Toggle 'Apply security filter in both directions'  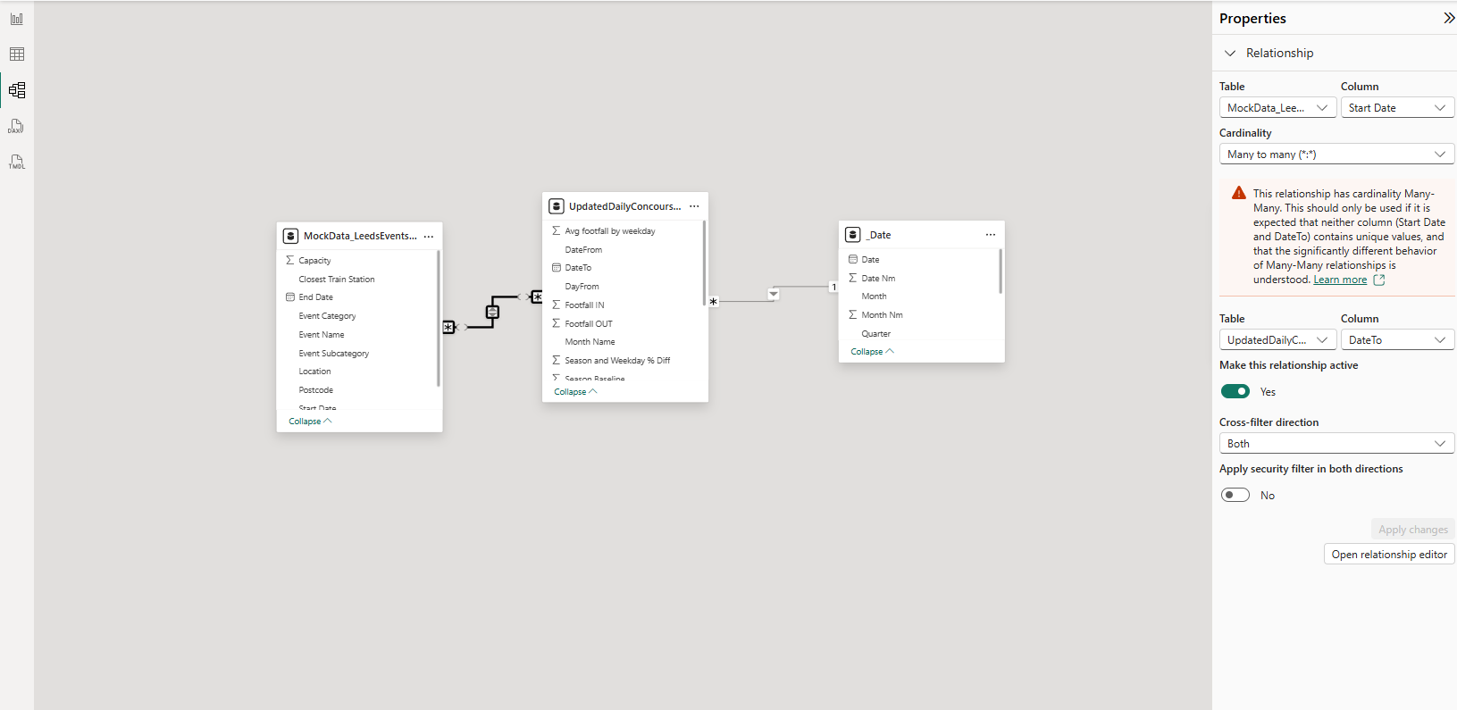point(1235,495)
